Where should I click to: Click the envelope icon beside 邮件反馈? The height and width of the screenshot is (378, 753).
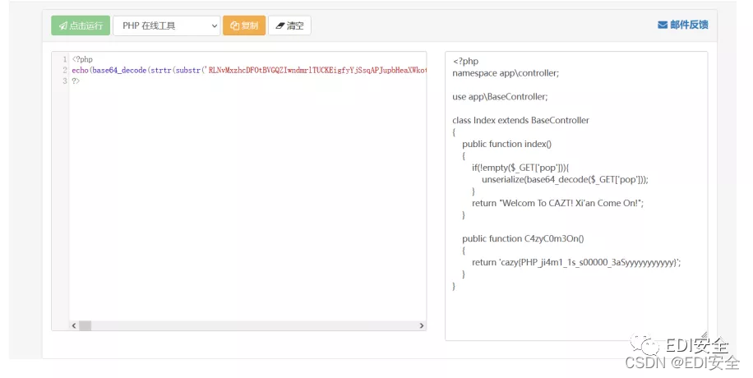[x=663, y=25]
